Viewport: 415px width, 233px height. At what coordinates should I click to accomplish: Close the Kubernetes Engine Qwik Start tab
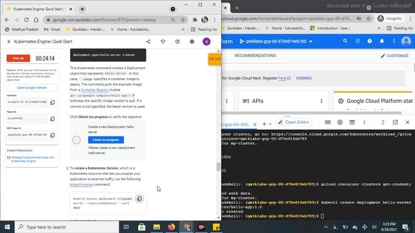(71, 9)
